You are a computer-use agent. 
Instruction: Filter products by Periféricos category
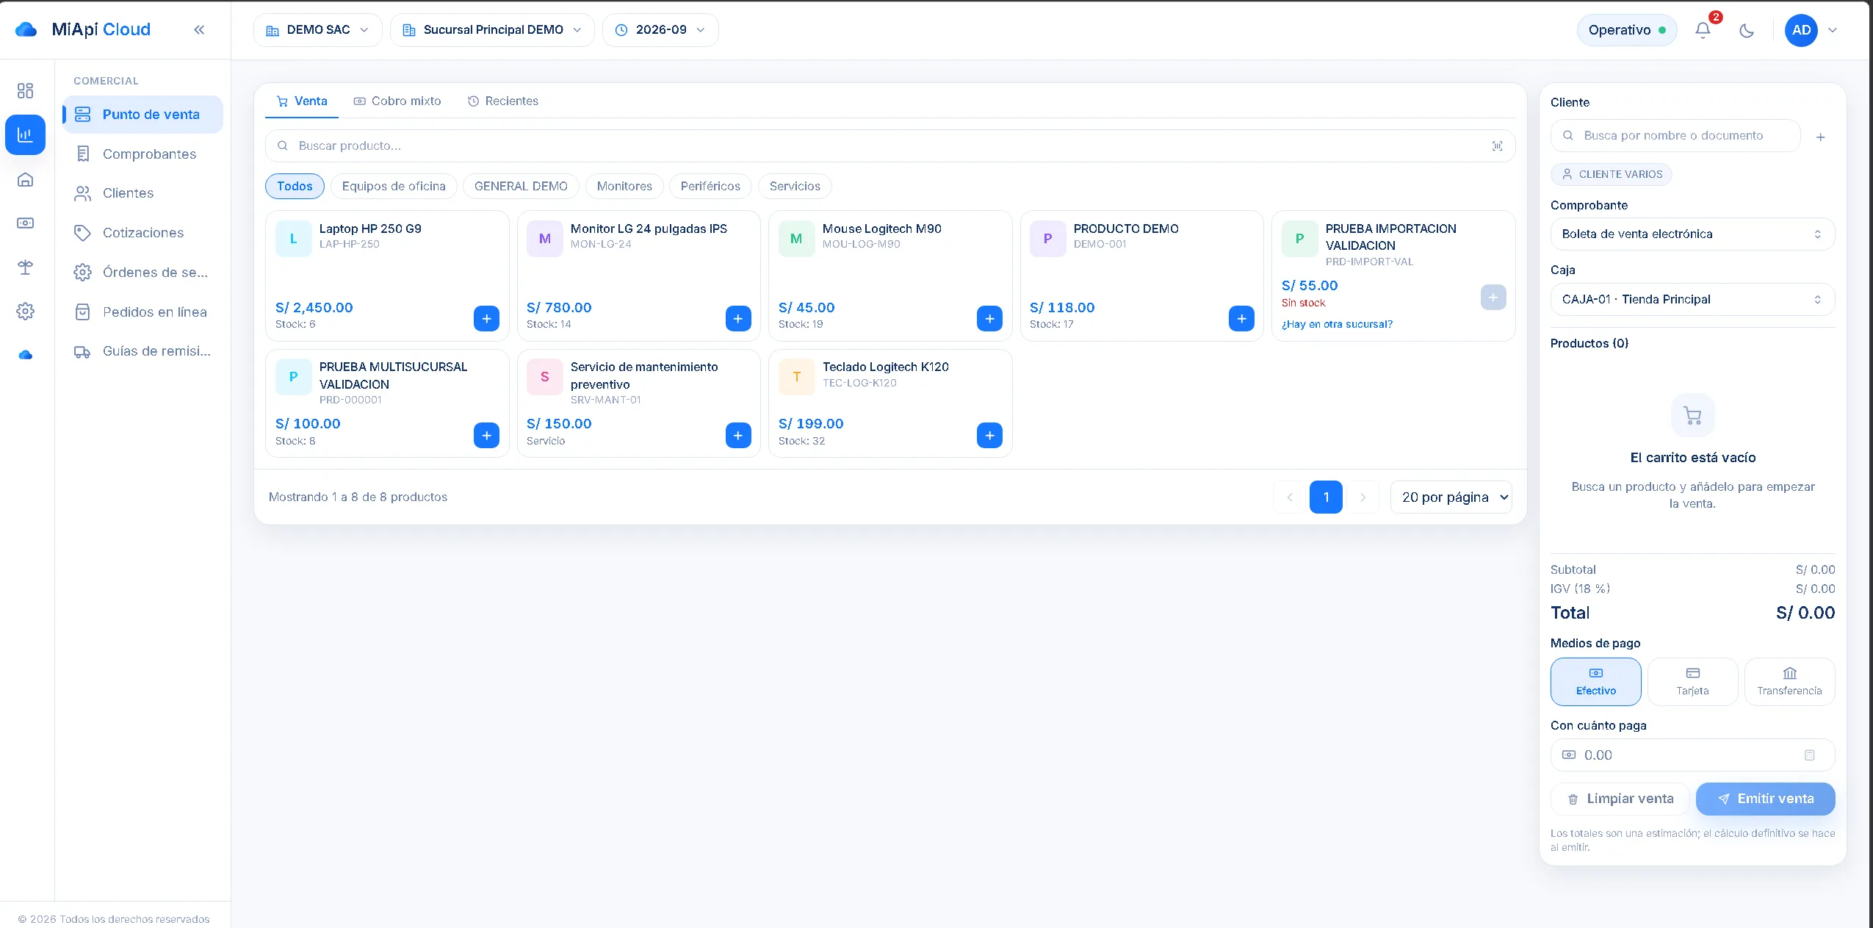point(710,187)
